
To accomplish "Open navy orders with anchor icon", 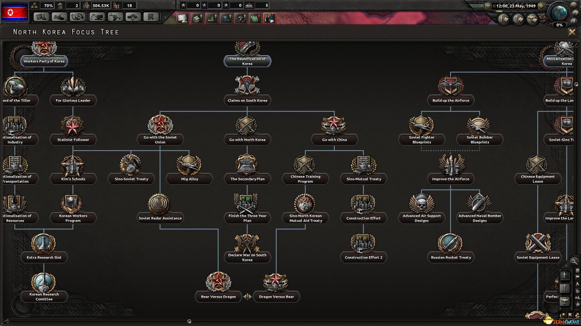I will (x=518, y=19).
